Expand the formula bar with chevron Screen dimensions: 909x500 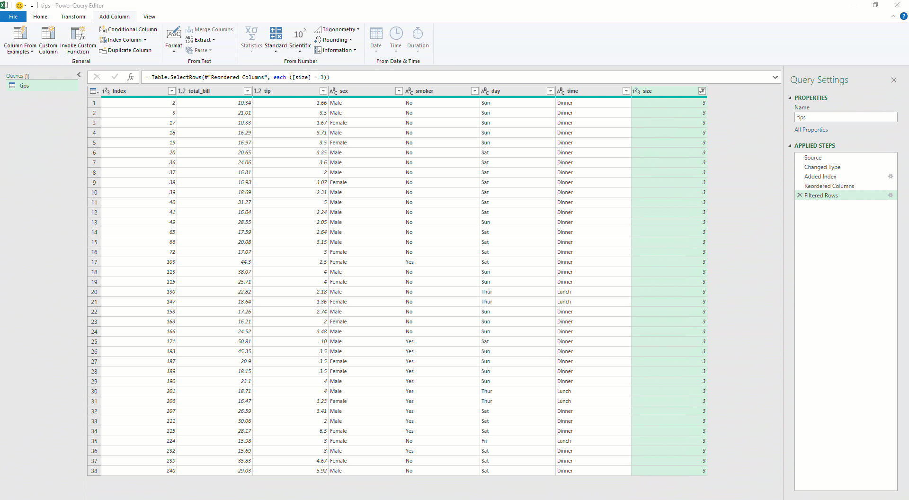point(775,77)
